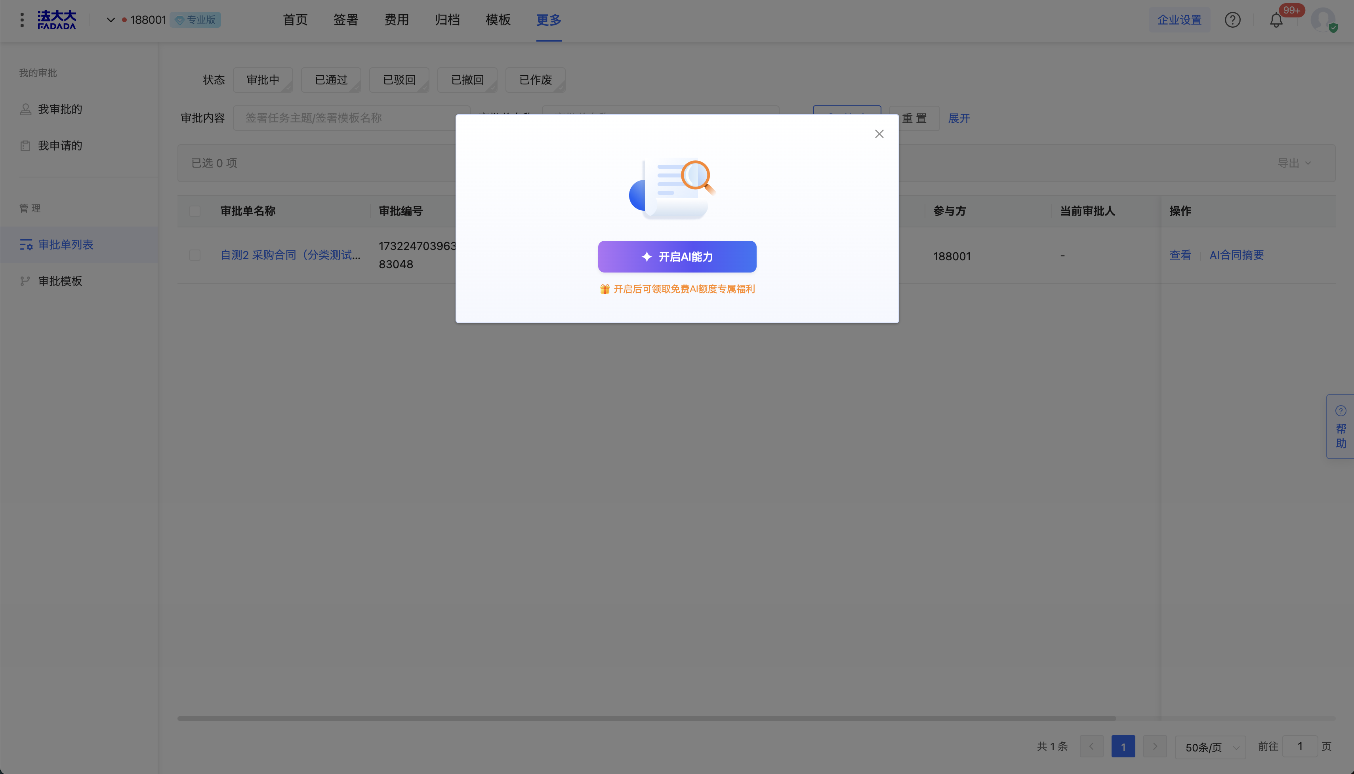Go to 我审批的 in sidebar
Image resolution: width=1354 pixels, height=774 pixels.
60,109
